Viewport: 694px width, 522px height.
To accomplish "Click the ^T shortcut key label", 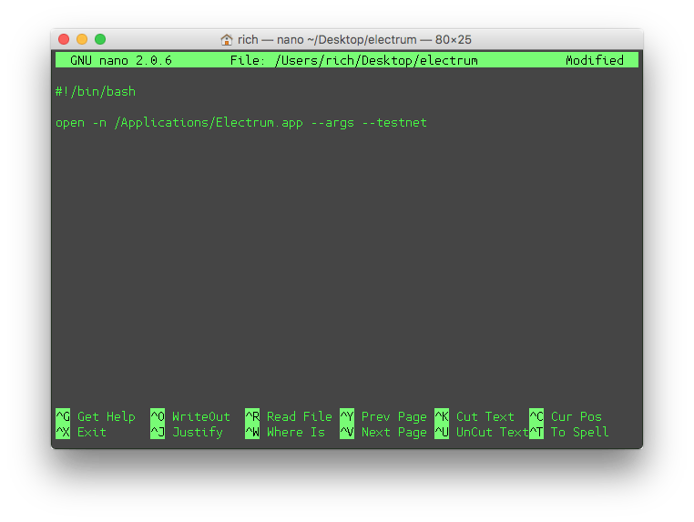I will tap(536, 432).
